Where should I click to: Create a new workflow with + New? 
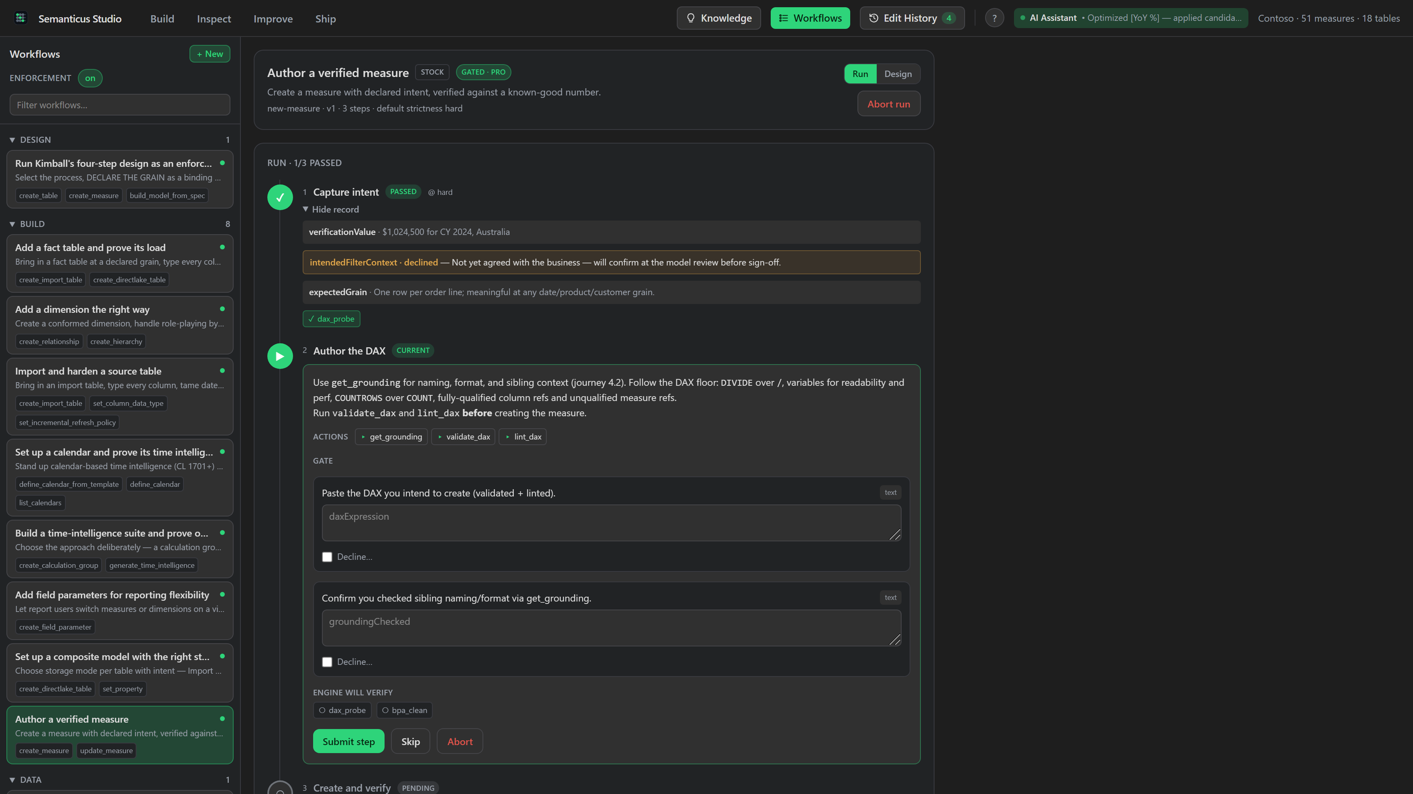pyautogui.click(x=210, y=54)
